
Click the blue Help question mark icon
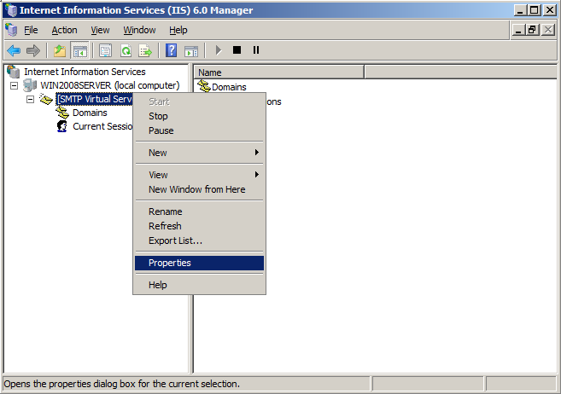point(172,50)
